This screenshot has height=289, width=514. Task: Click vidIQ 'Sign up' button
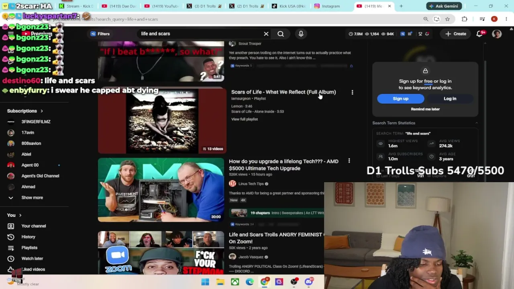pos(400,99)
